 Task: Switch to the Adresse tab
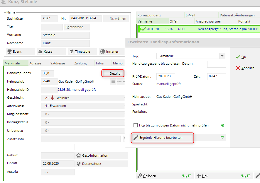[x=35, y=63]
